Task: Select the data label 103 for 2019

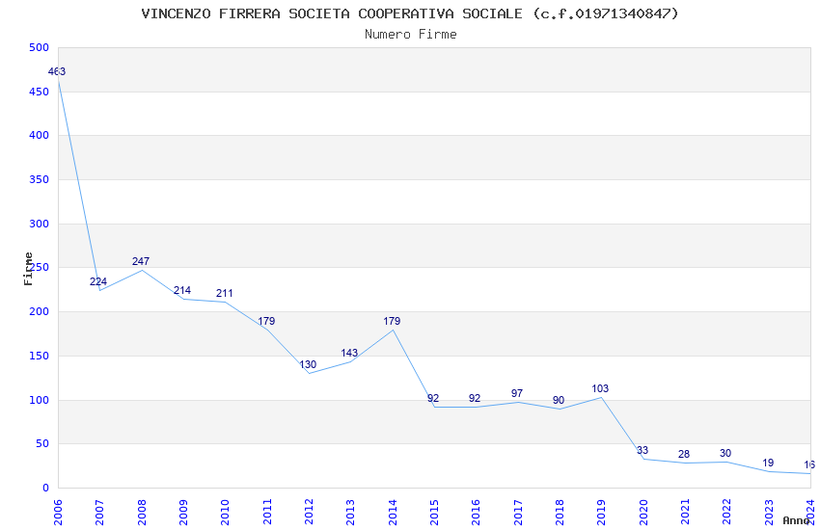Action: [600, 388]
